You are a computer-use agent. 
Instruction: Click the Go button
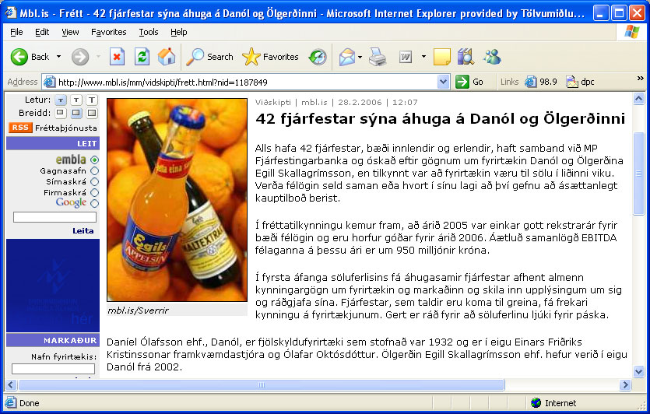coord(469,82)
